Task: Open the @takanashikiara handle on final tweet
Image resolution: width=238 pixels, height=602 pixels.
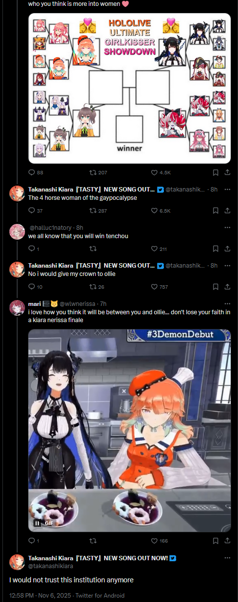Action: (x=51, y=566)
